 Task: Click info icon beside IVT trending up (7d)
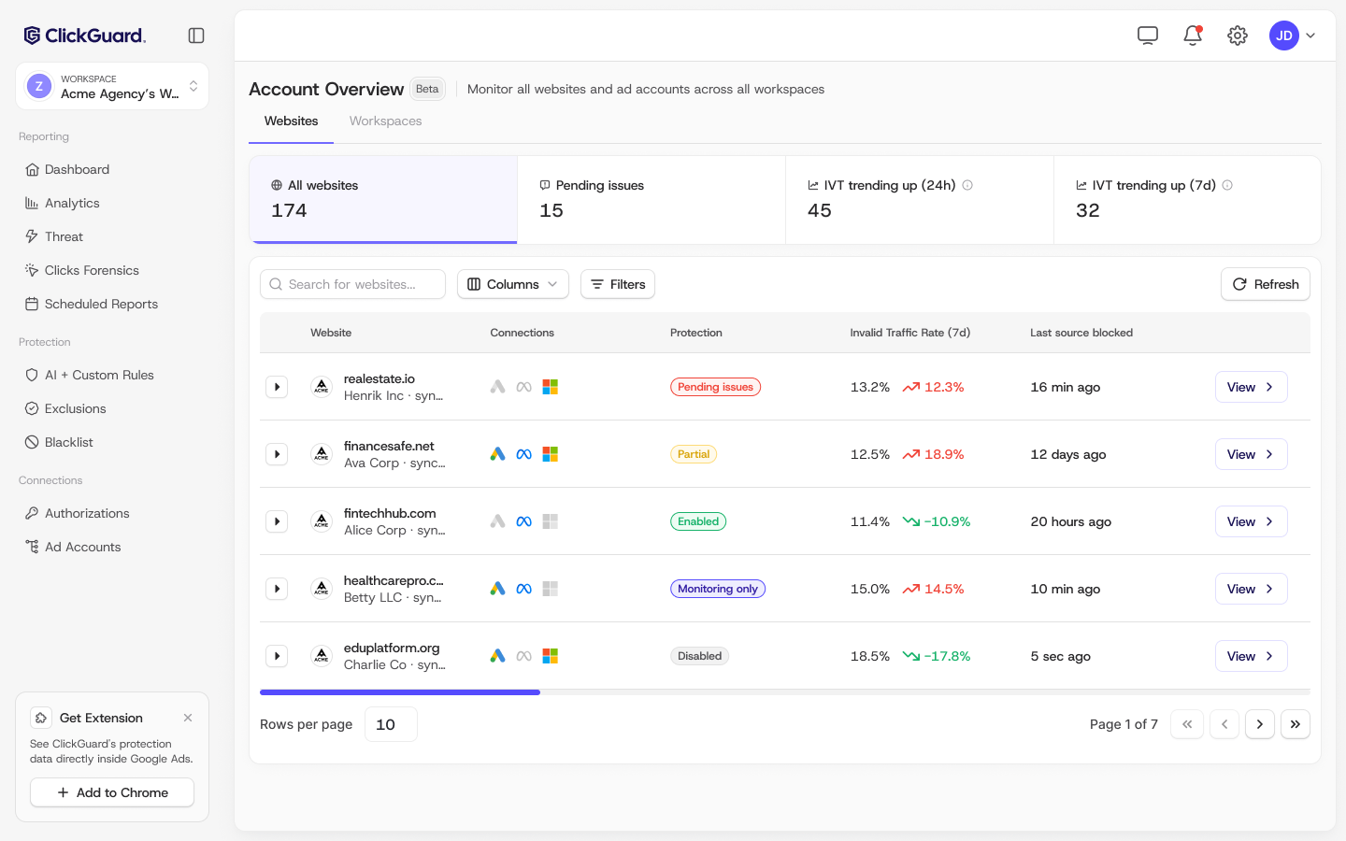pyautogui.click(x=1227, y=185)
